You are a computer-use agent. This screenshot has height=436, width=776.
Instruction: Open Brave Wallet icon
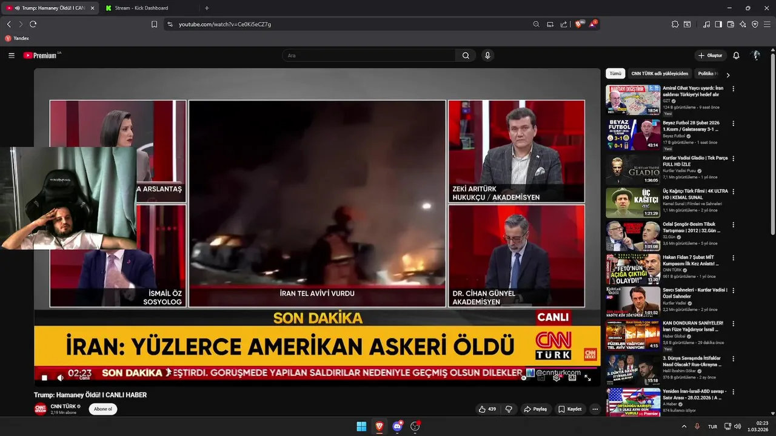[x=731, y=24]
